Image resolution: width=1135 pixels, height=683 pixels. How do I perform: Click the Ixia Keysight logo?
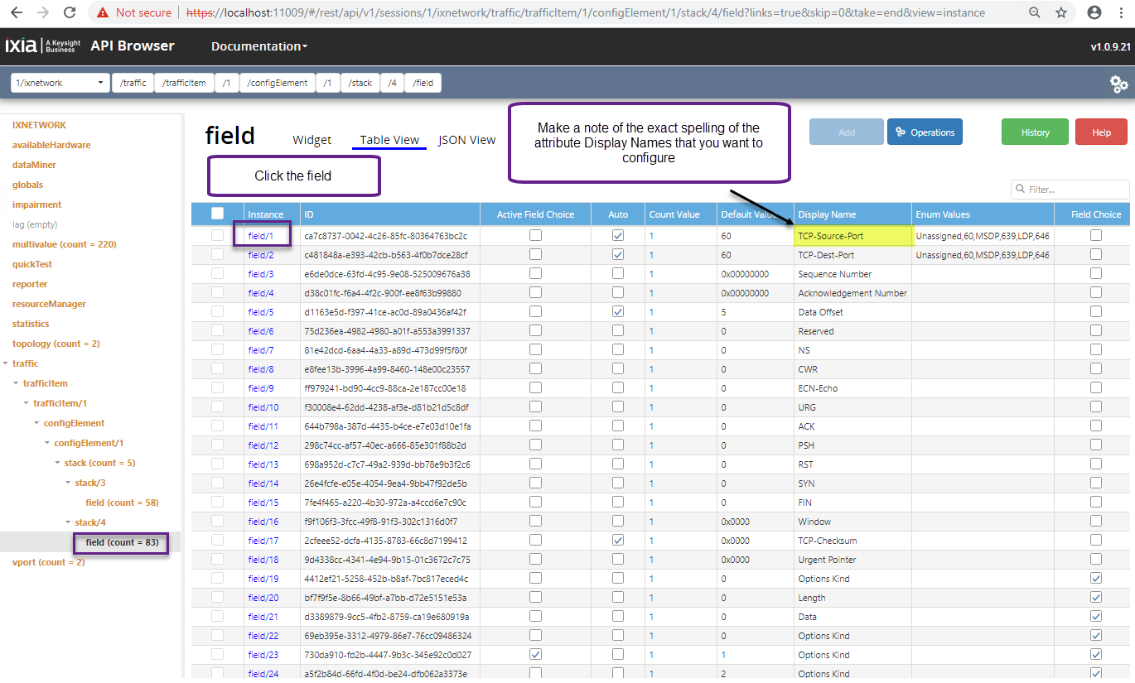point(43,46)
